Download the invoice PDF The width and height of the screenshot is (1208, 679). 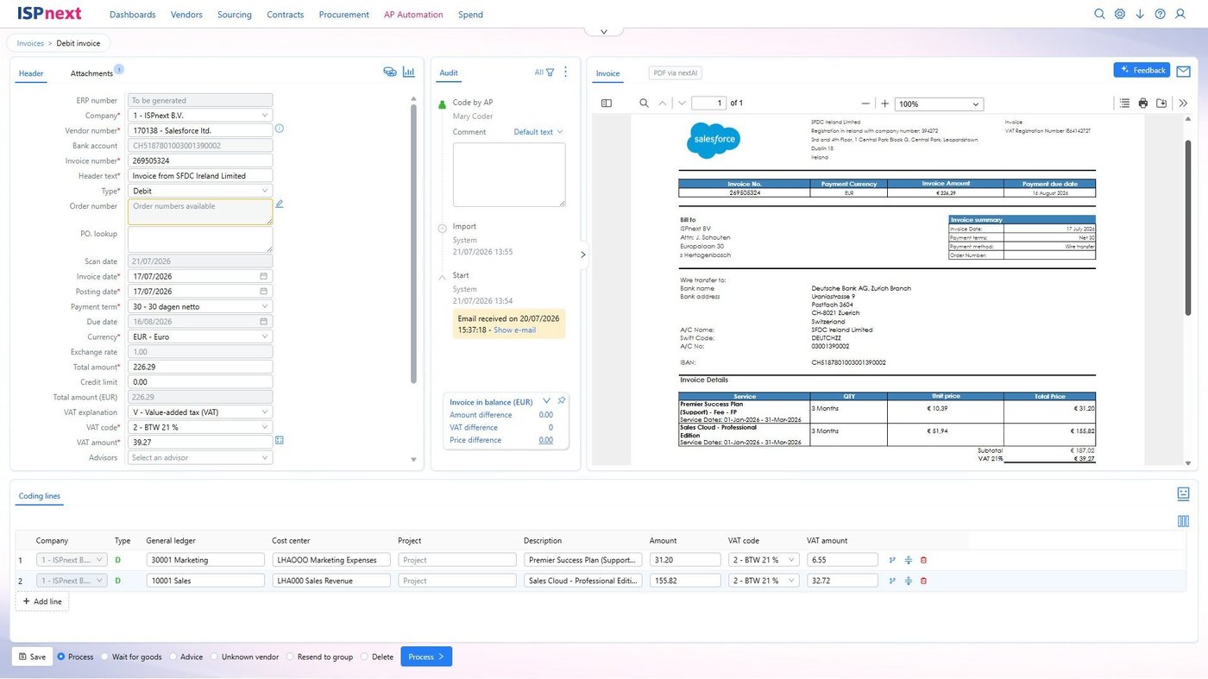(1162, 104)
